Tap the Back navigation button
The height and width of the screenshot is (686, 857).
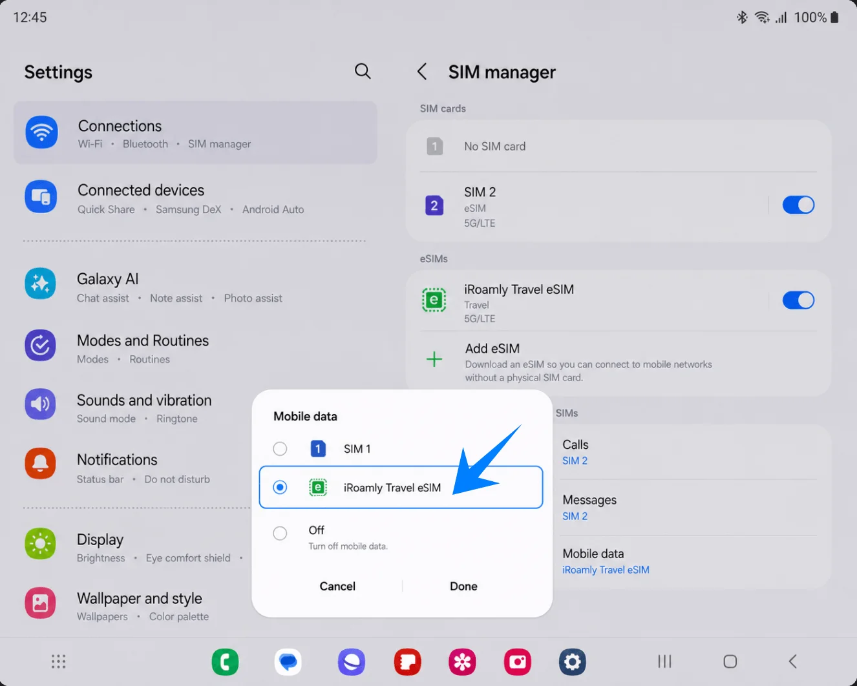[x=793, y=661]
